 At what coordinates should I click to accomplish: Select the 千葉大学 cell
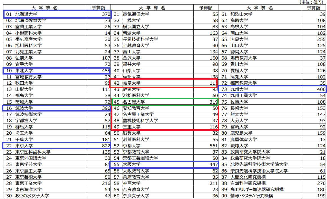click(24, 139)
